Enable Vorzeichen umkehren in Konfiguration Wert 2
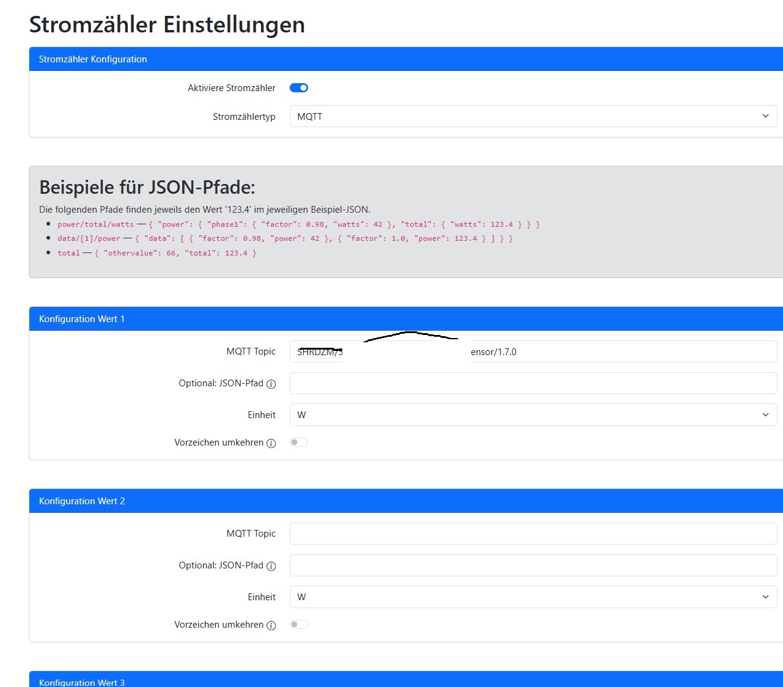 [x=299, y=625]
